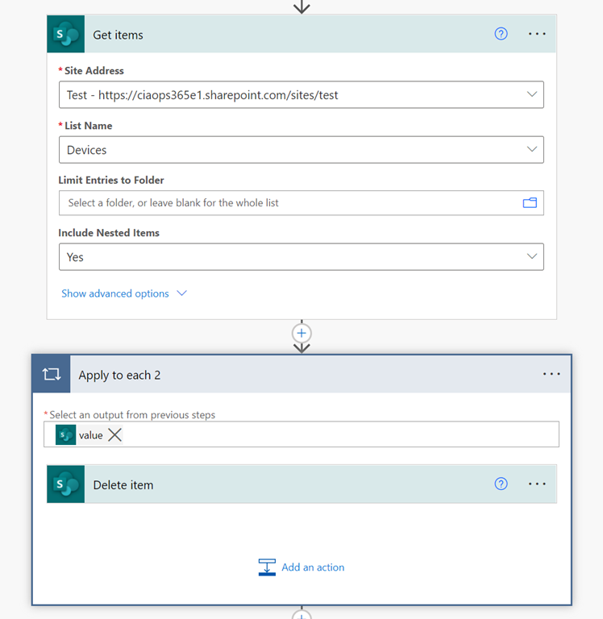Remove the value token from output field
The height and width of the screenshot is (619, 603).
pyautogui.click(x=115, y=435)
